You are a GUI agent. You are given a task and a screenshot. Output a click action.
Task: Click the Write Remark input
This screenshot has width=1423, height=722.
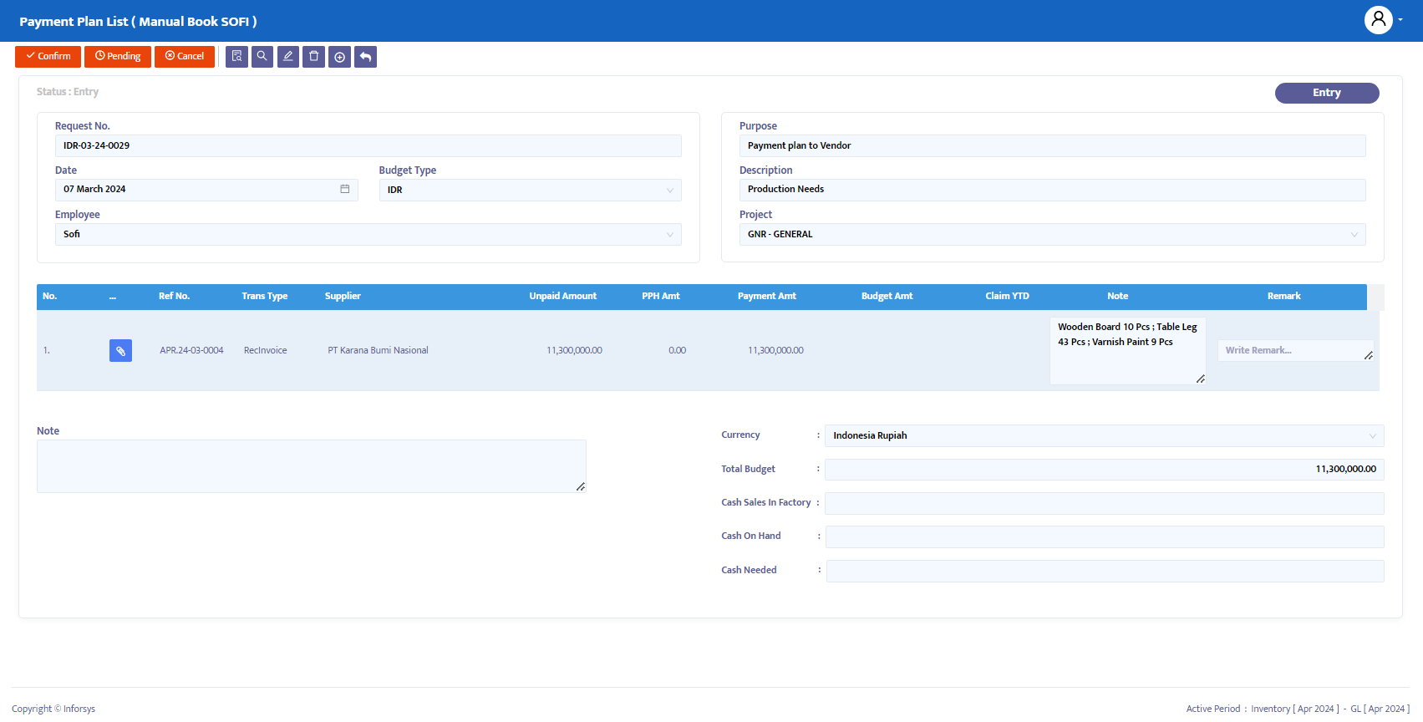pyautogui.click(x=1295, y=350)
